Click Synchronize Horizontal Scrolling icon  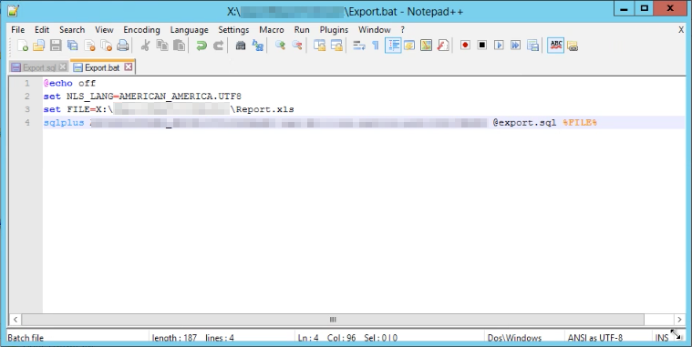click(336, 46)
